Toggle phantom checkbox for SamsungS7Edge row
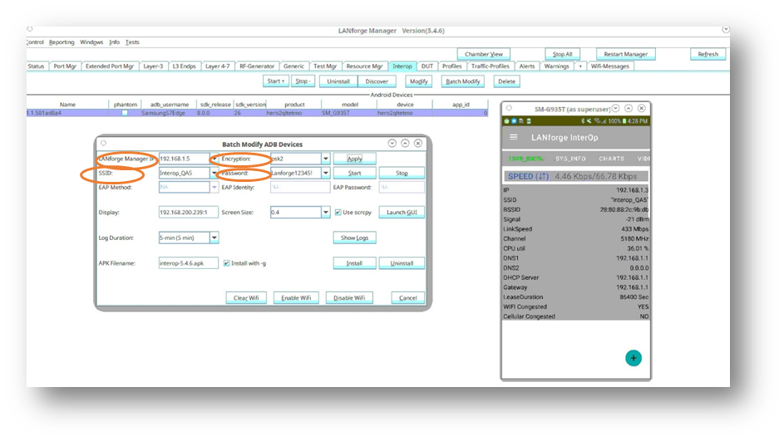Image resolution: width=784 pixels, height=441 pixels. (125, 113)
